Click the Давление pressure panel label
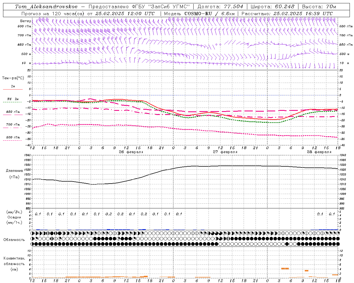Screen dimensions: 354x283 (14, 171)
